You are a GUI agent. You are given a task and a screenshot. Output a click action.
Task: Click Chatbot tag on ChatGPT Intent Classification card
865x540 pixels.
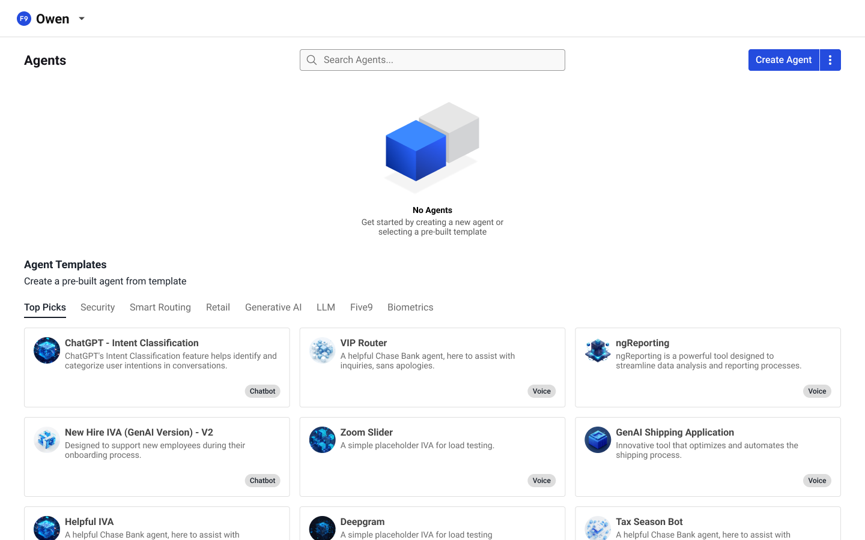point(263,391)
